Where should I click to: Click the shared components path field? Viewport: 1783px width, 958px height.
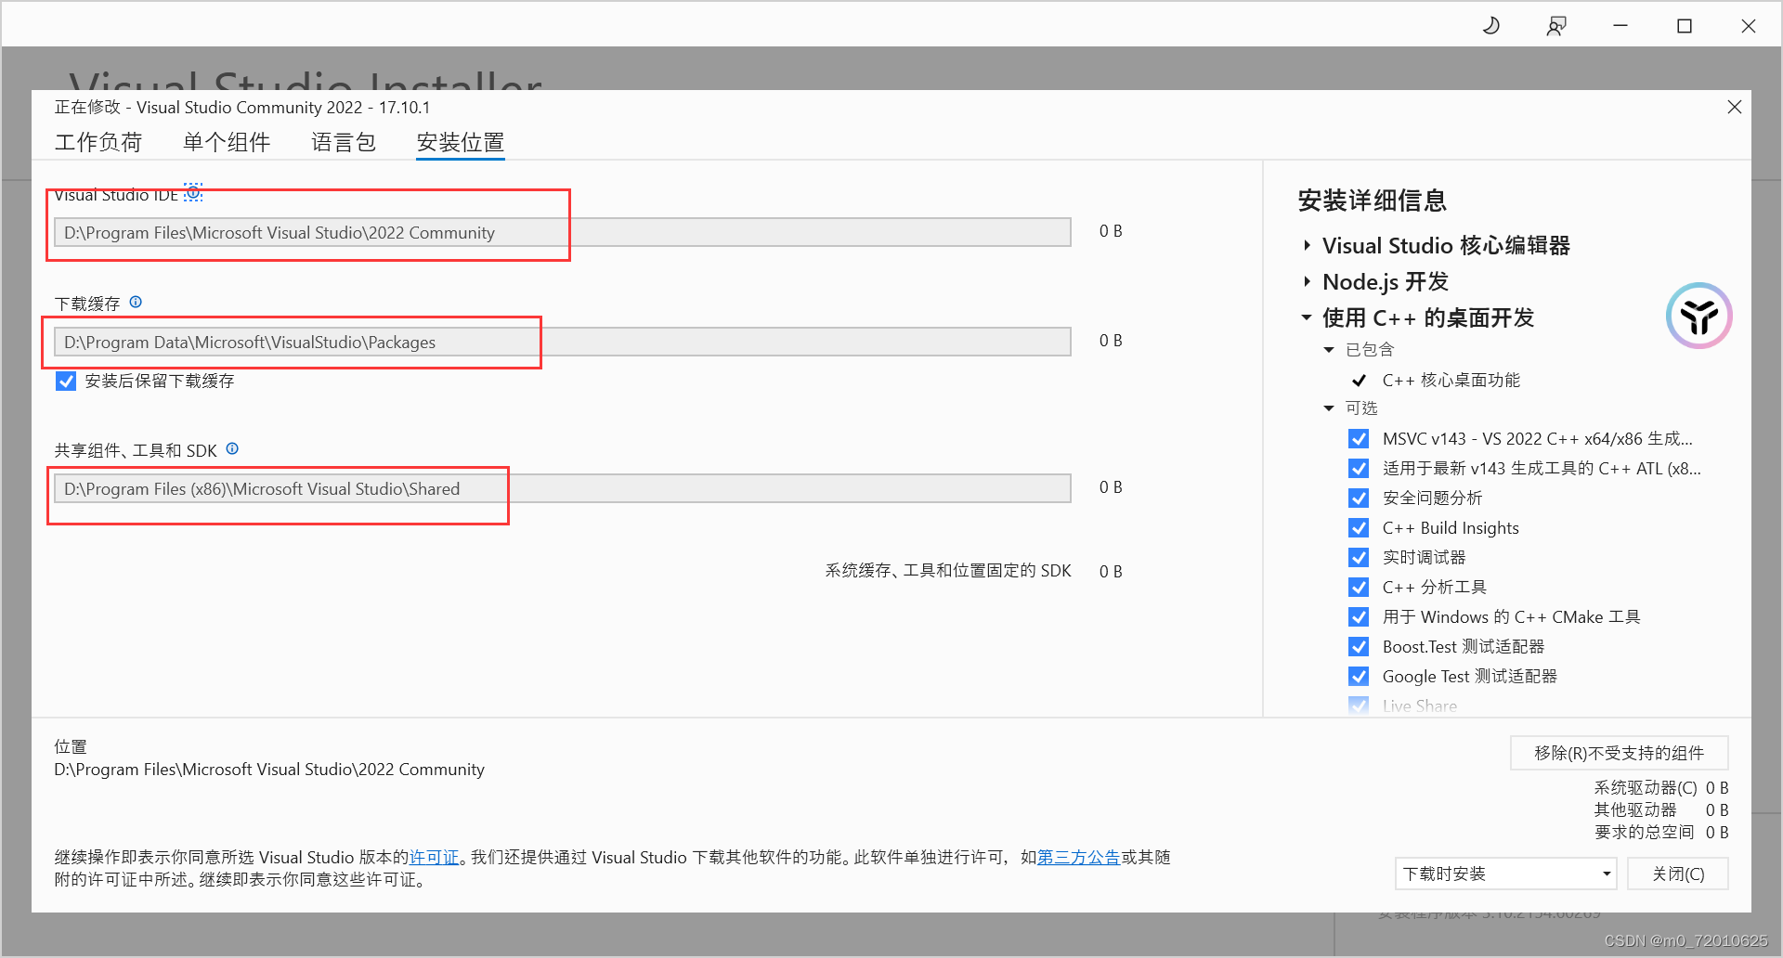(x=563, y=488)
